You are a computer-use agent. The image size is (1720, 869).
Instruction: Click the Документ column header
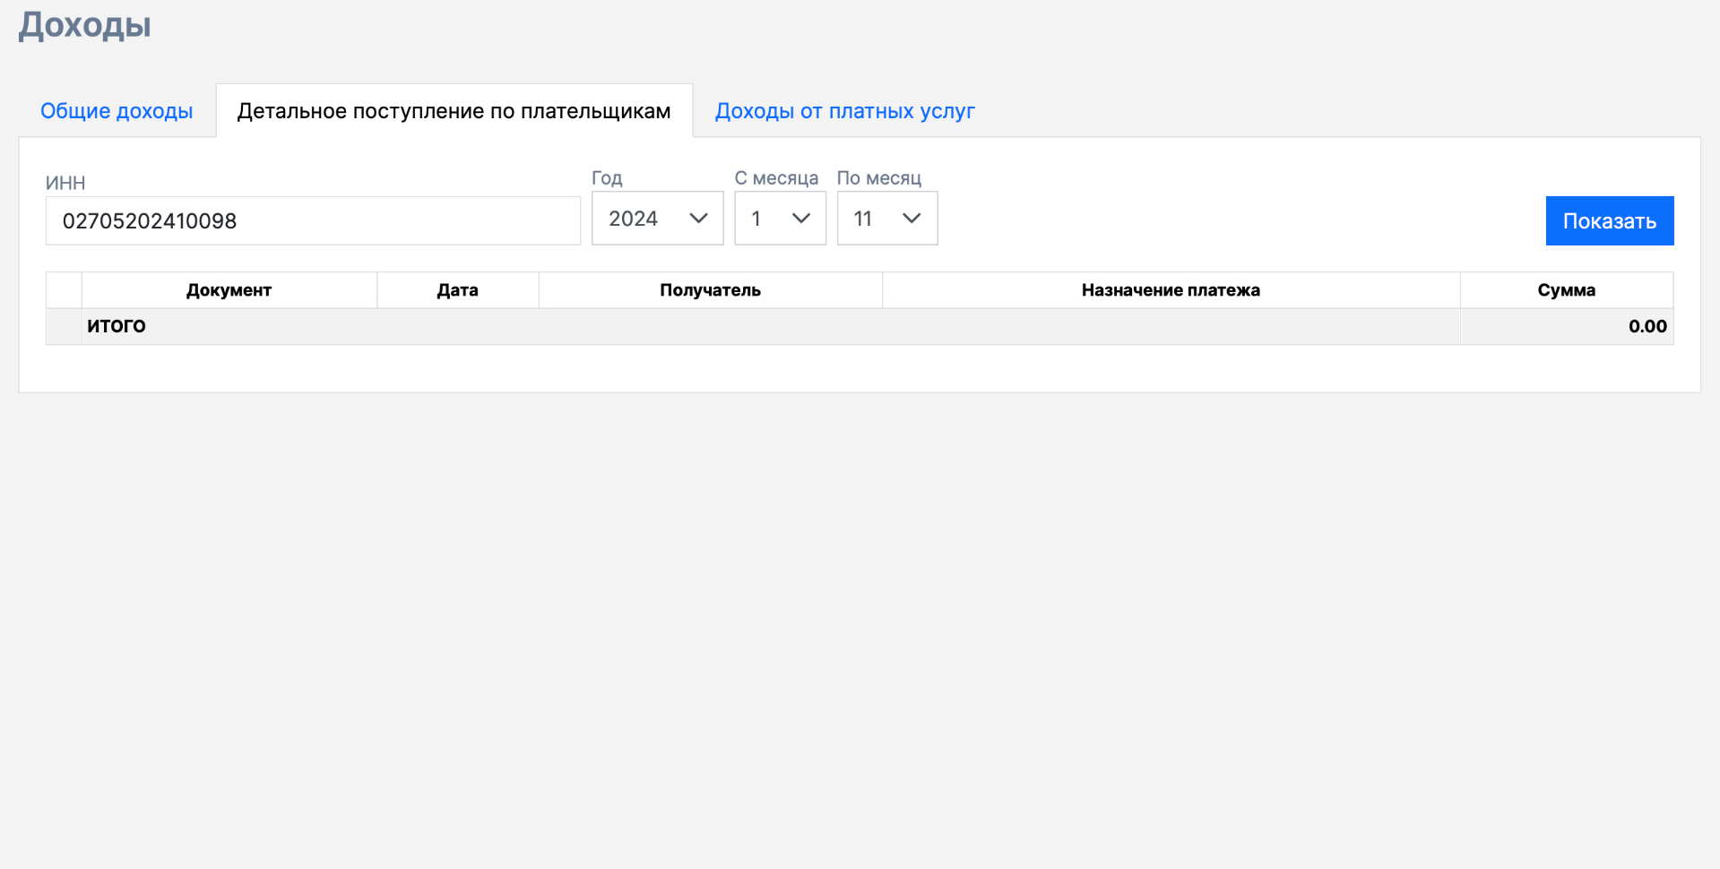pyautogui.click(x=229, y=290)
